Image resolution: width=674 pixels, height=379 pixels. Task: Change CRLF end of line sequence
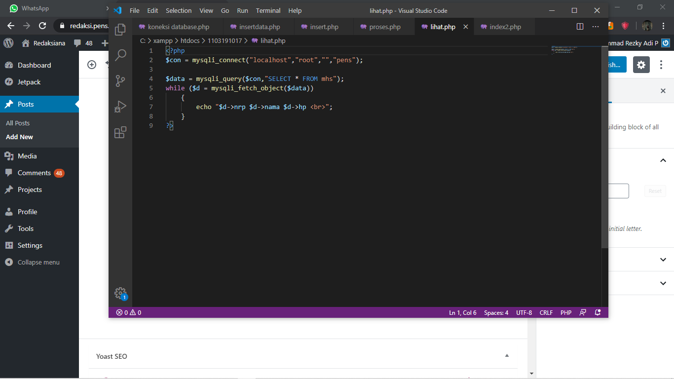tap(546, 312)
